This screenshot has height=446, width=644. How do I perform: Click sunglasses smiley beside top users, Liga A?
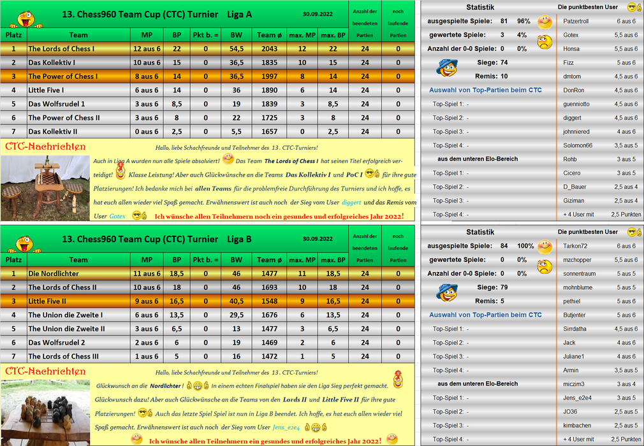tap(634, 7)
